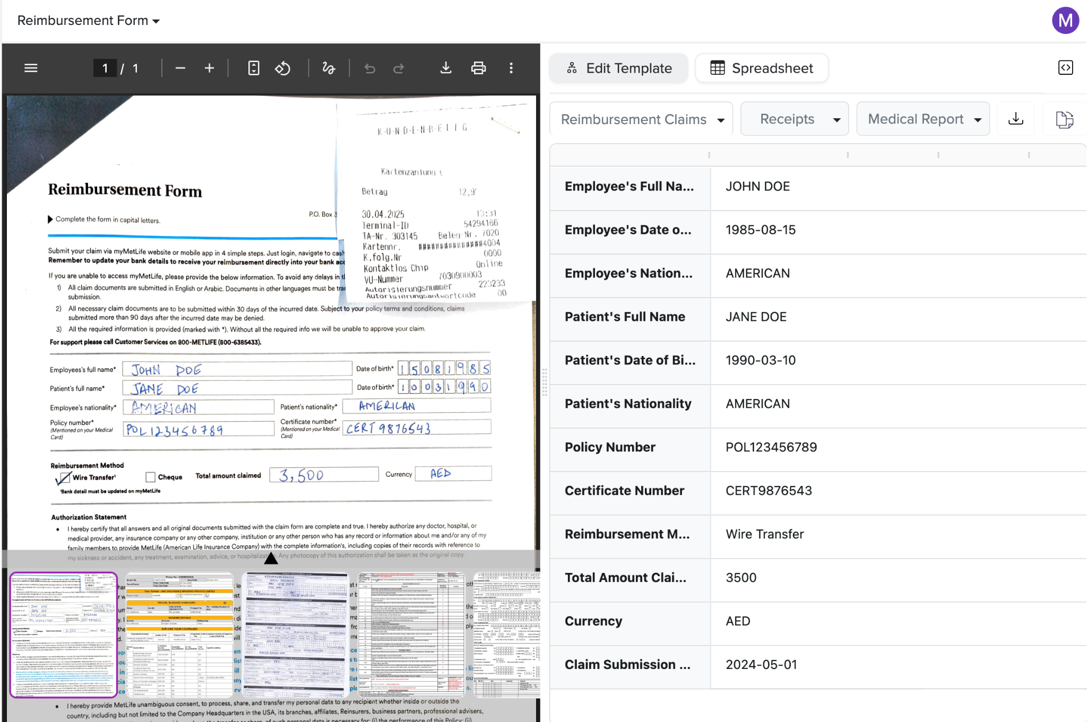The height and width of the screenshot is (722, 1087).
Task: Click the Edit Template button
Action: (619, 68)
